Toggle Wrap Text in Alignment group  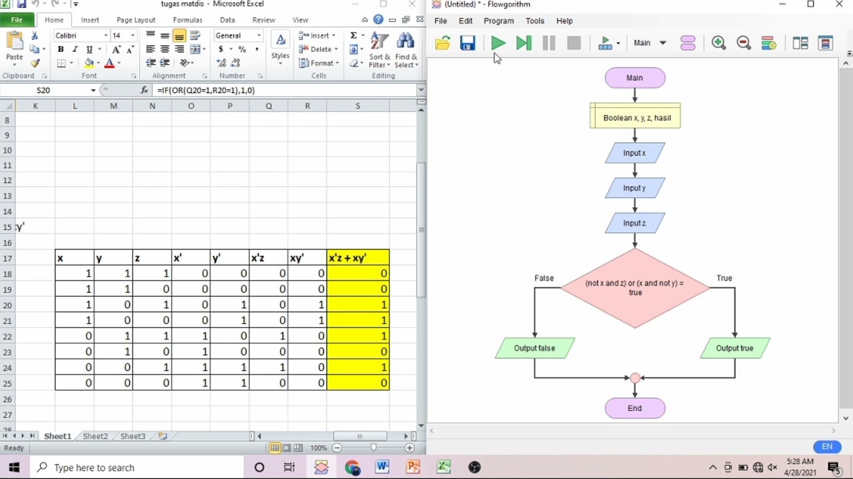pyautogui.click(x=195, y=35)
